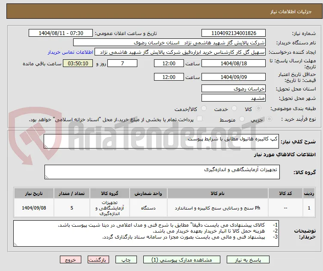The width and height of the screenshot is (323, 271).
Task: Click the کد کالا column header
Action: point(285,193)
